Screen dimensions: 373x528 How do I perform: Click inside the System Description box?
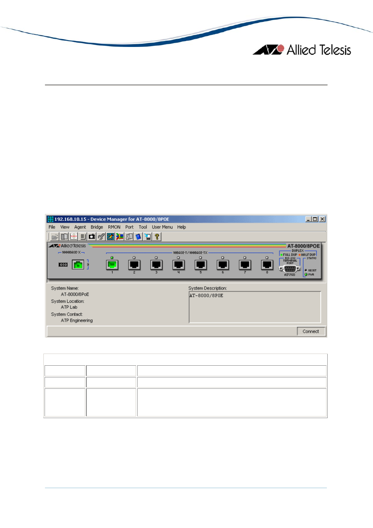255,307
